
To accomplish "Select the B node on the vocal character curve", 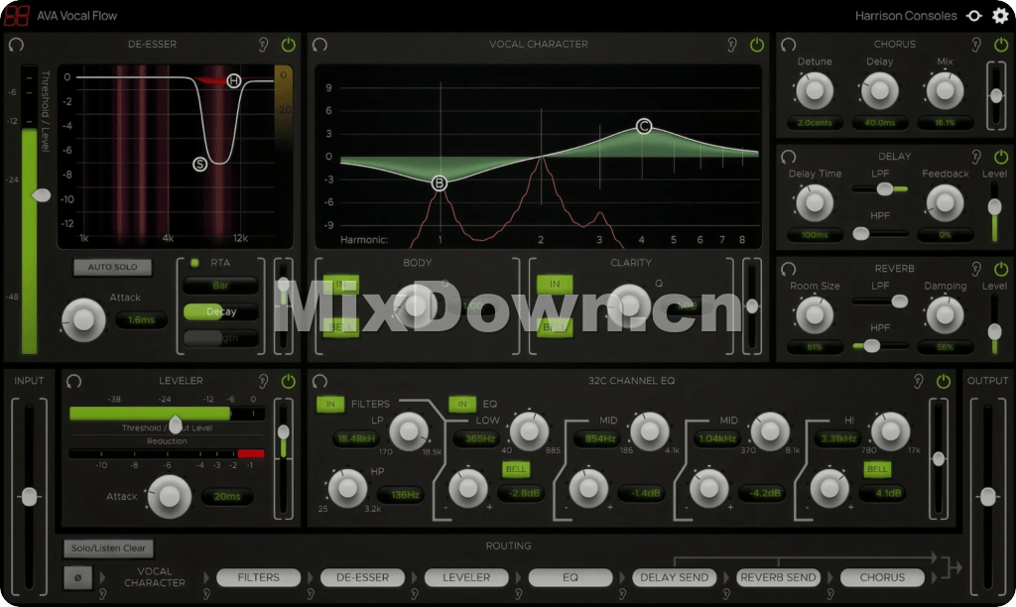I will [x=440, y=183].
